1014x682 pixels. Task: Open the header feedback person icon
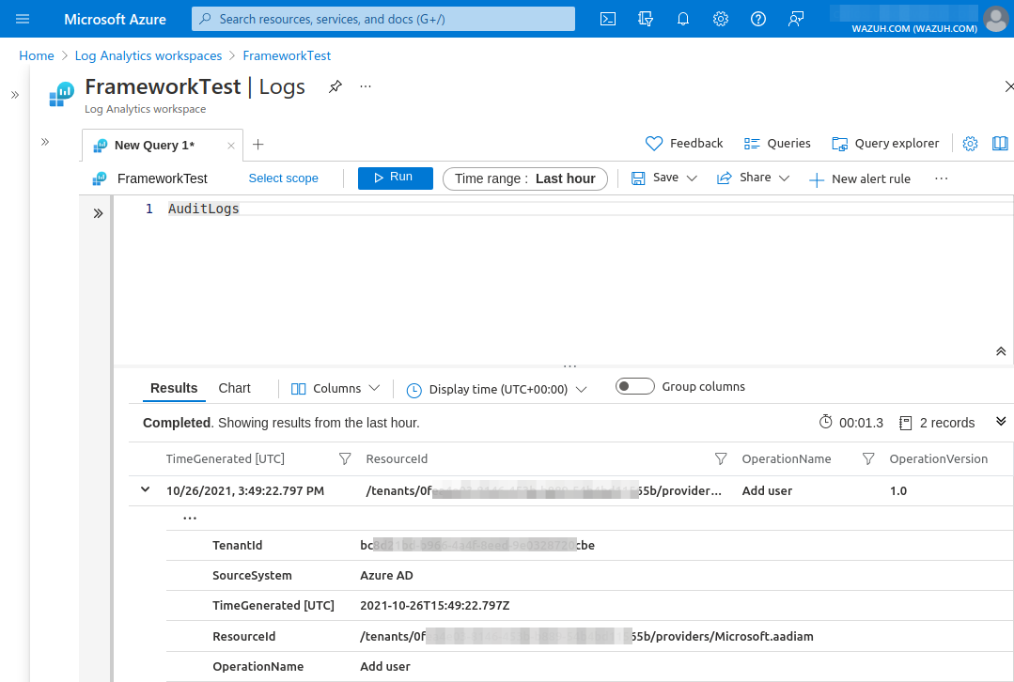[x=795, y=19]
